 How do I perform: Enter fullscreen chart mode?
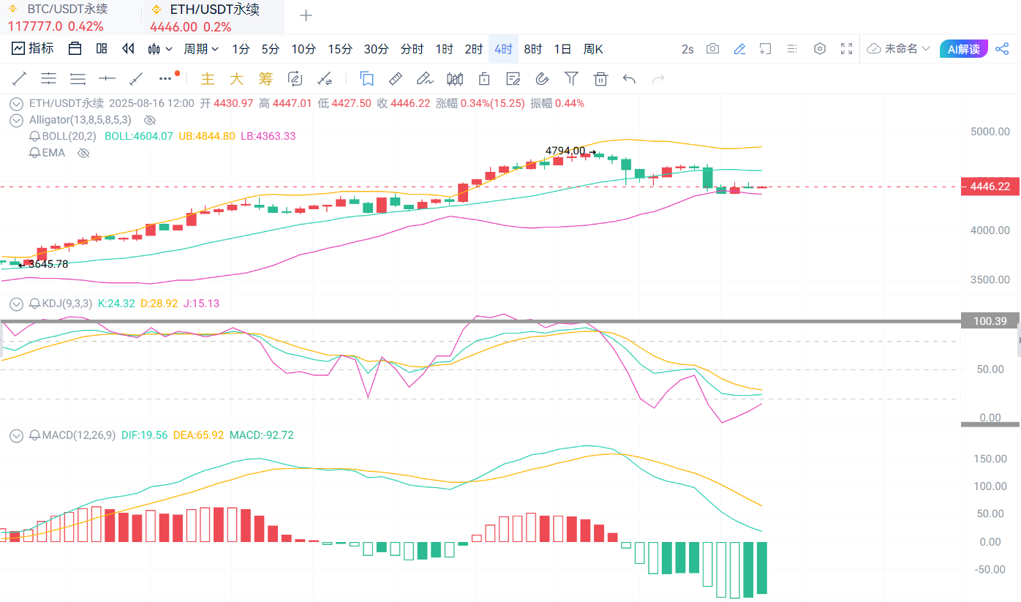tap(846, 49)
